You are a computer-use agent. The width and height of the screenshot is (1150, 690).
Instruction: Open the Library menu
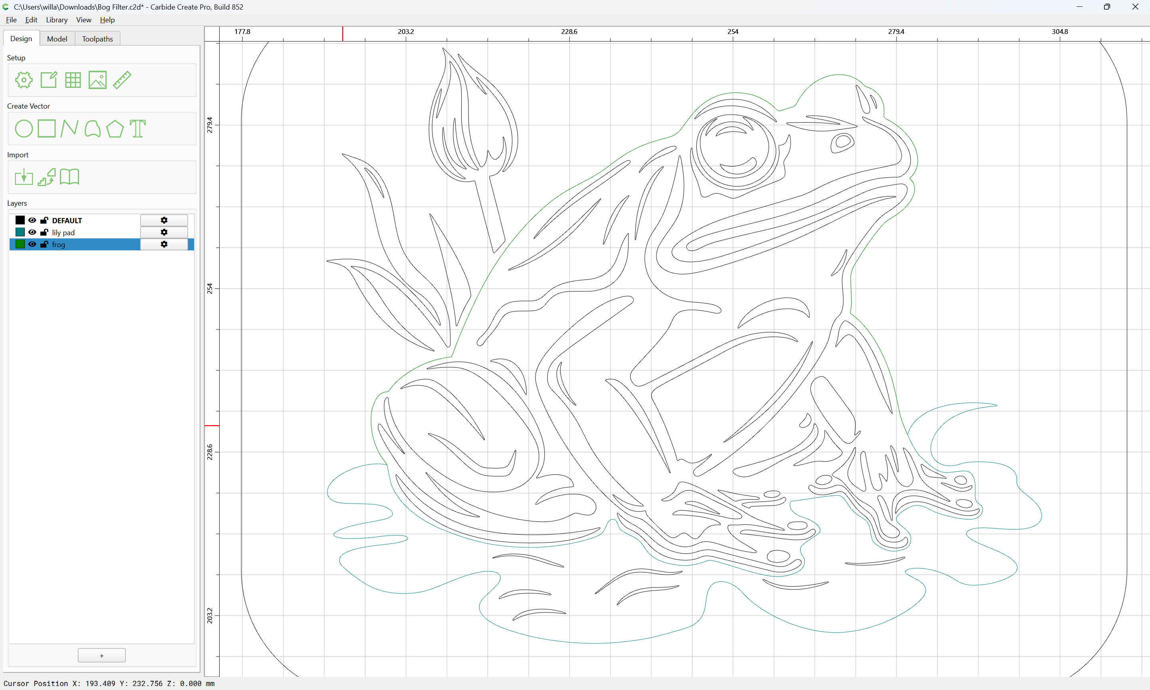click(x=57, y=20)
